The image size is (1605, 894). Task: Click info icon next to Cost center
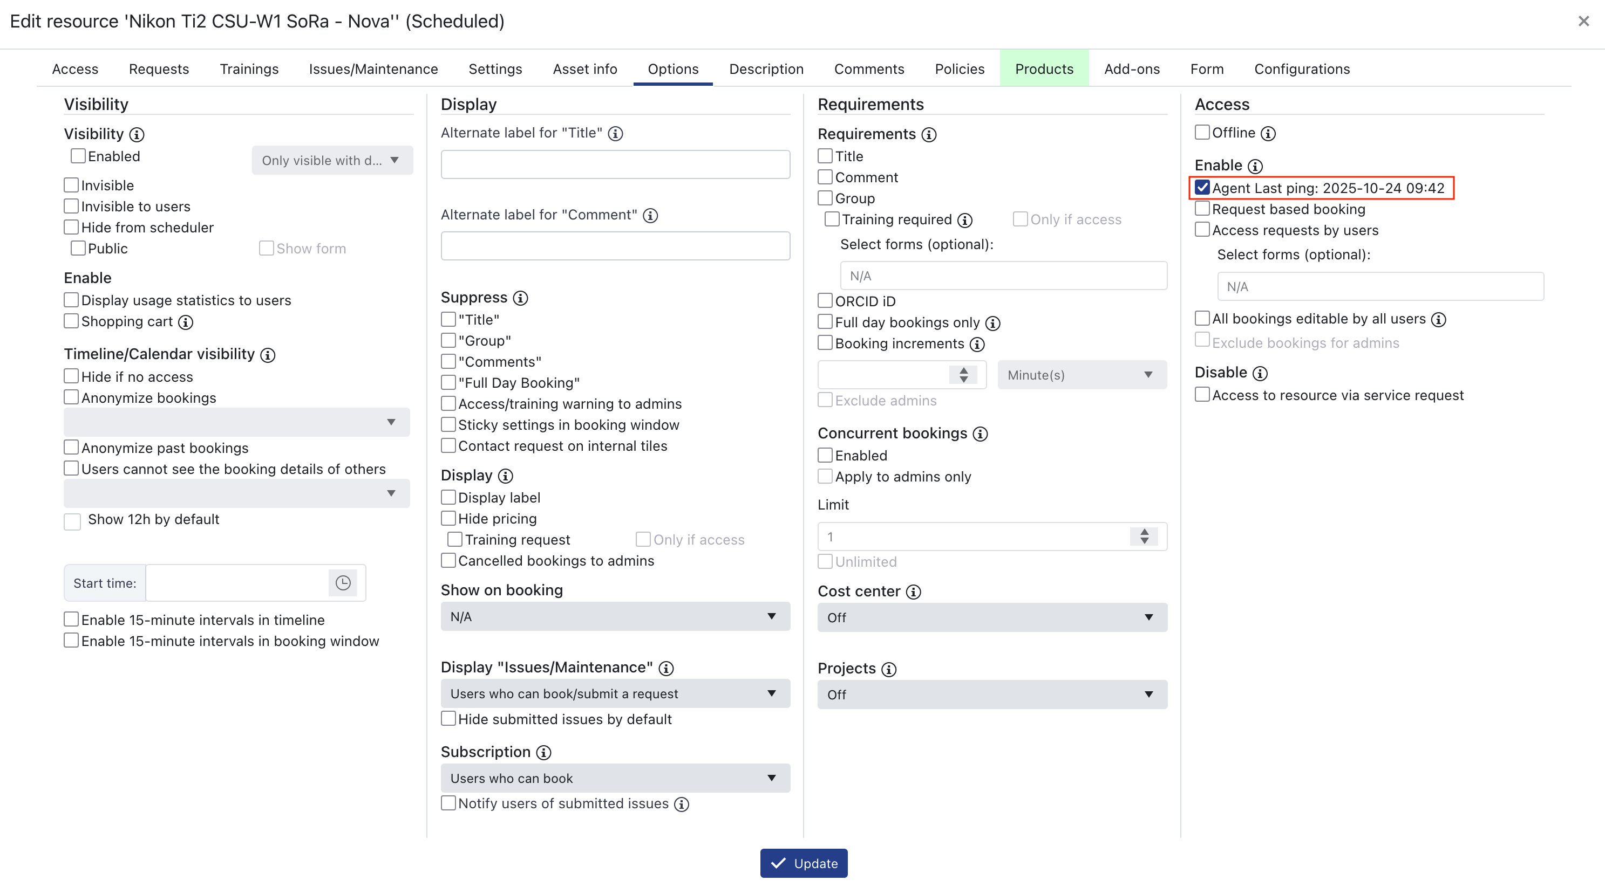(x=914, y=592)
